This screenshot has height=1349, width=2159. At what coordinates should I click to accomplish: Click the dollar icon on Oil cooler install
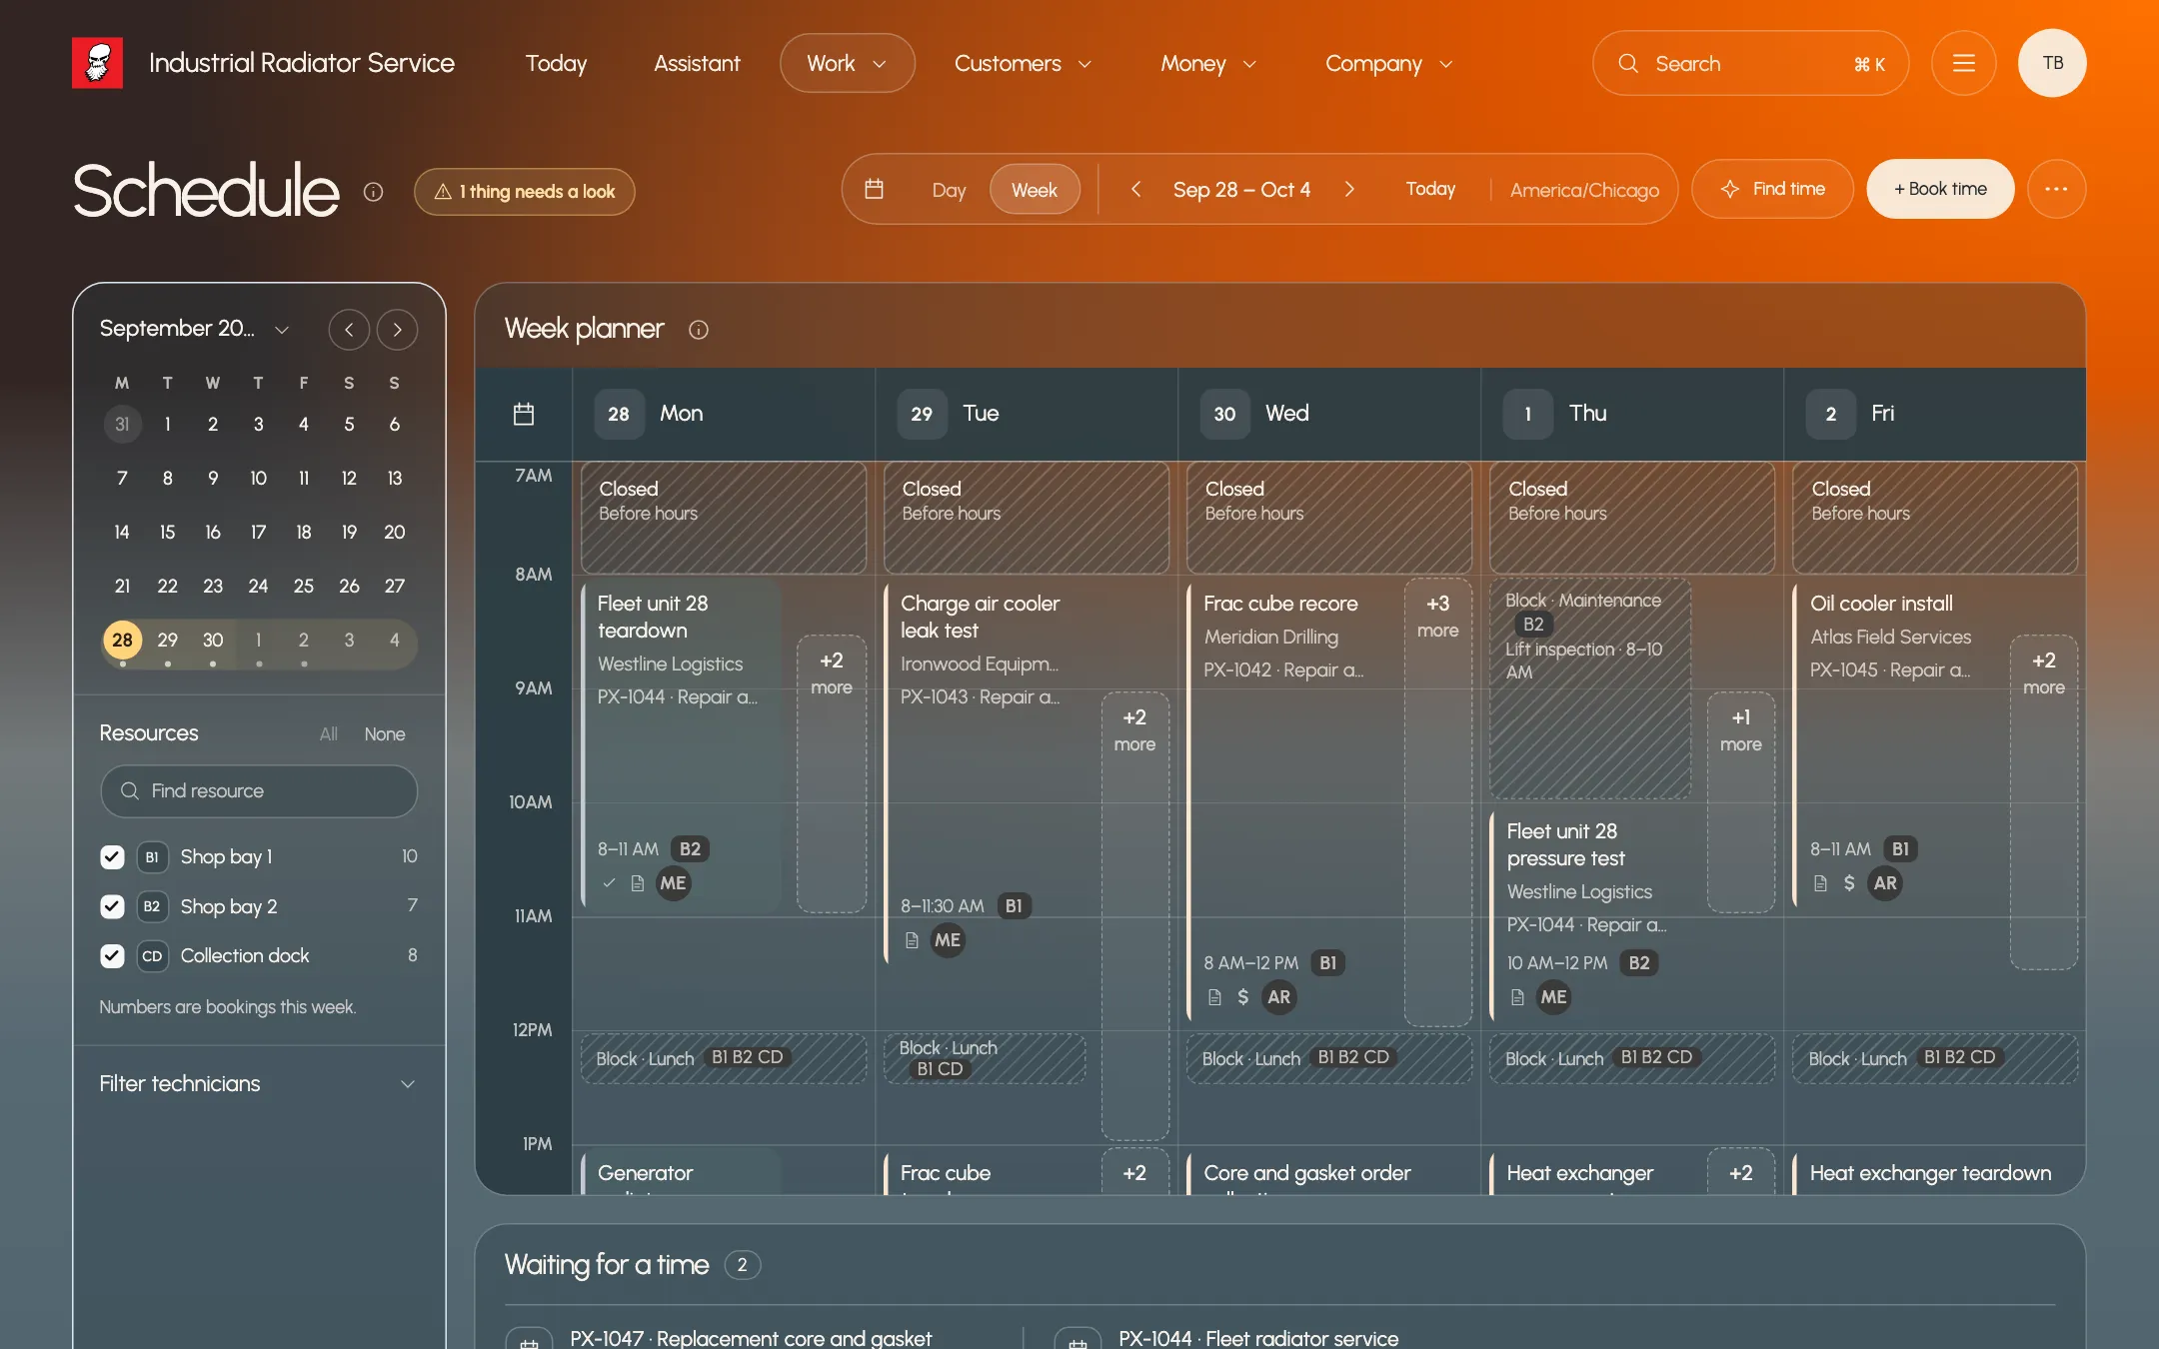click(x=1849, y=883)
